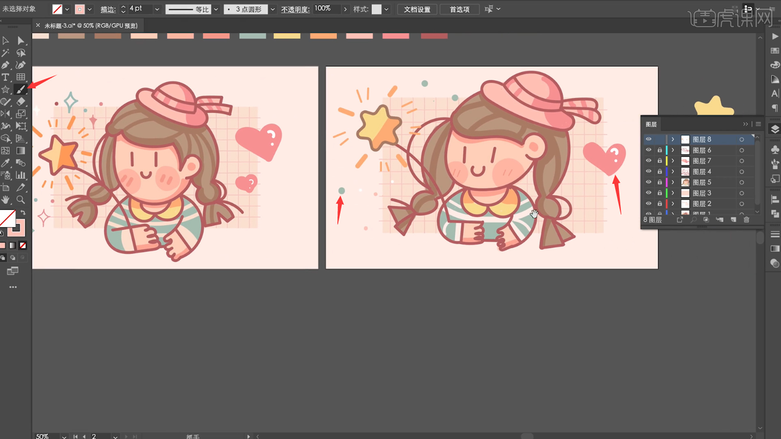
Task: Pick the Type tool
Action: [x=5, y=77]
